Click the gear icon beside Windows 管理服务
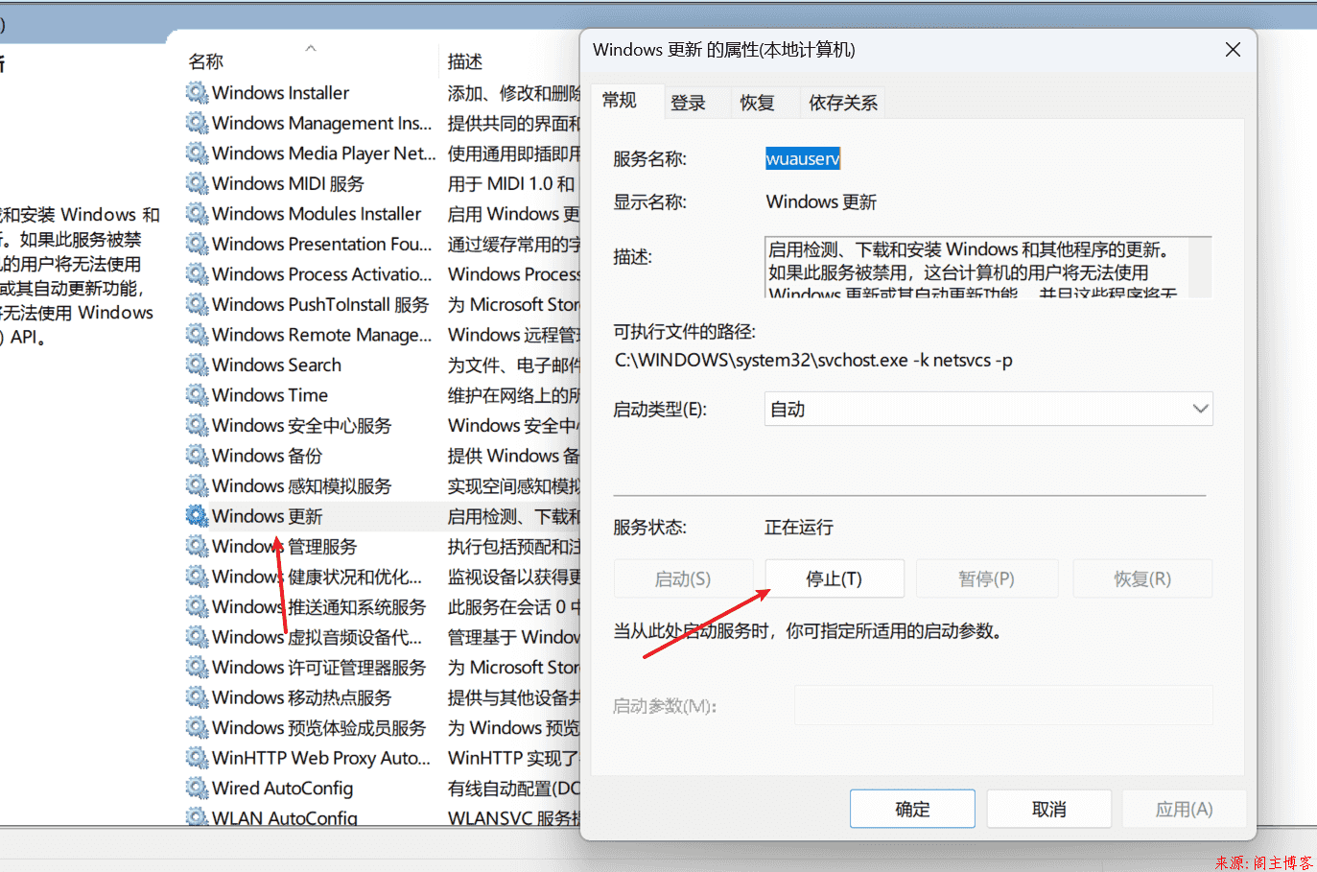 197,546
